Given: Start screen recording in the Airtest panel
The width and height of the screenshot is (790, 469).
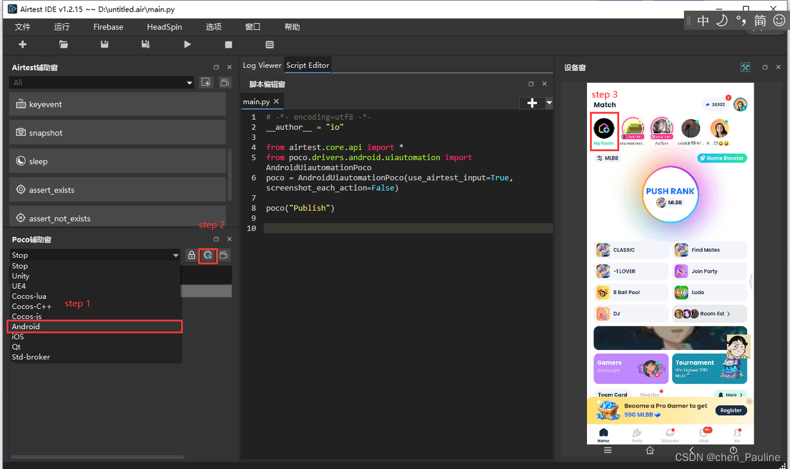Looking at the screenshot, I should pos(225,81).
